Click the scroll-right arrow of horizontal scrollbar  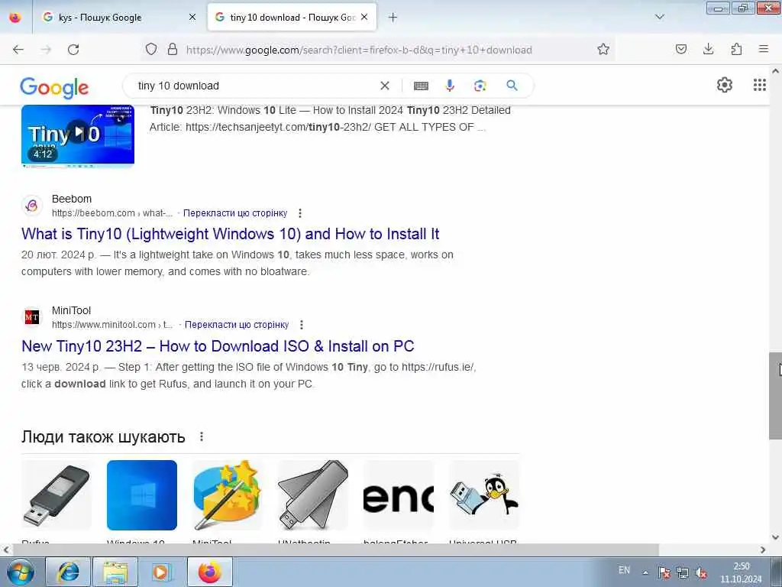point(763,550)
